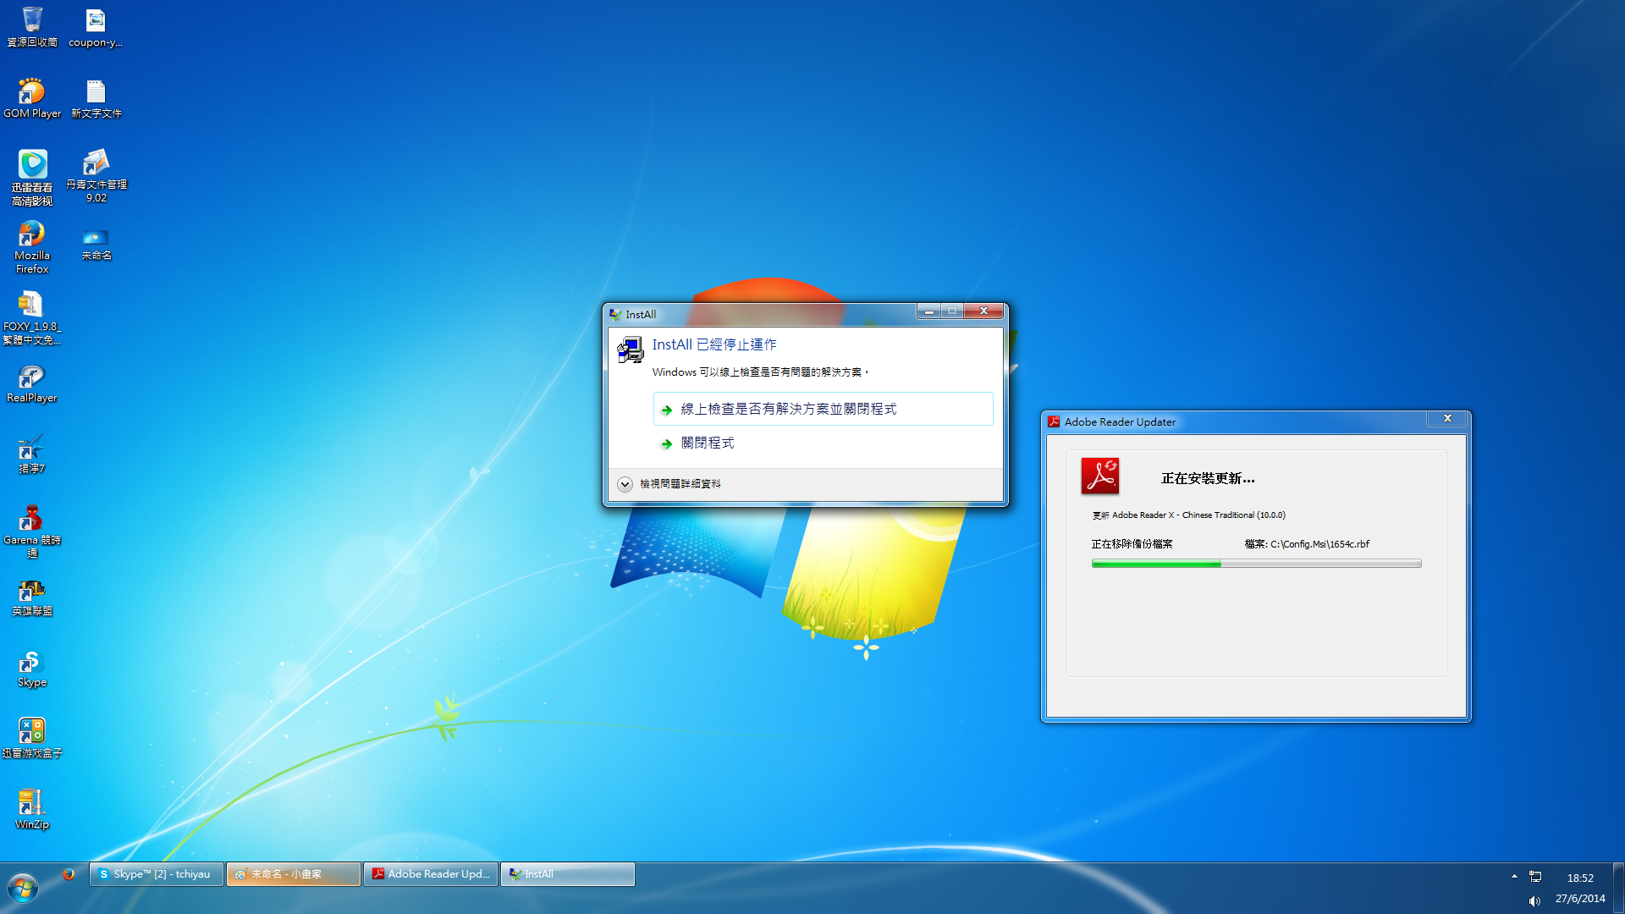Switch to 未命名 - 小畫家 taskbar button
This screenshot has width=1625, height=914.
click(294, 874)
